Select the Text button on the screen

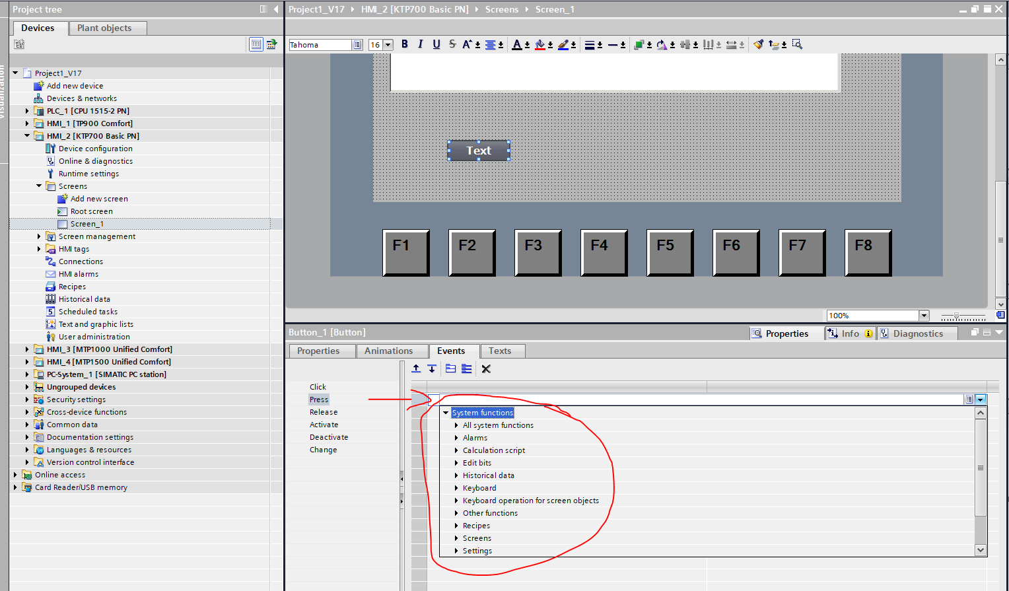(479, 151)
